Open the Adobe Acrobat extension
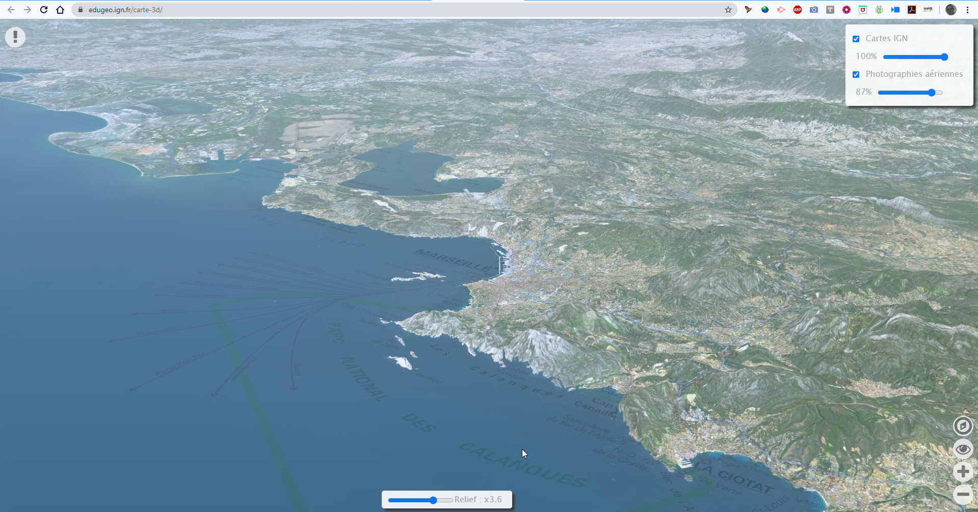Image resolution: width=978 pixels, height=512 pixels. 912,10
